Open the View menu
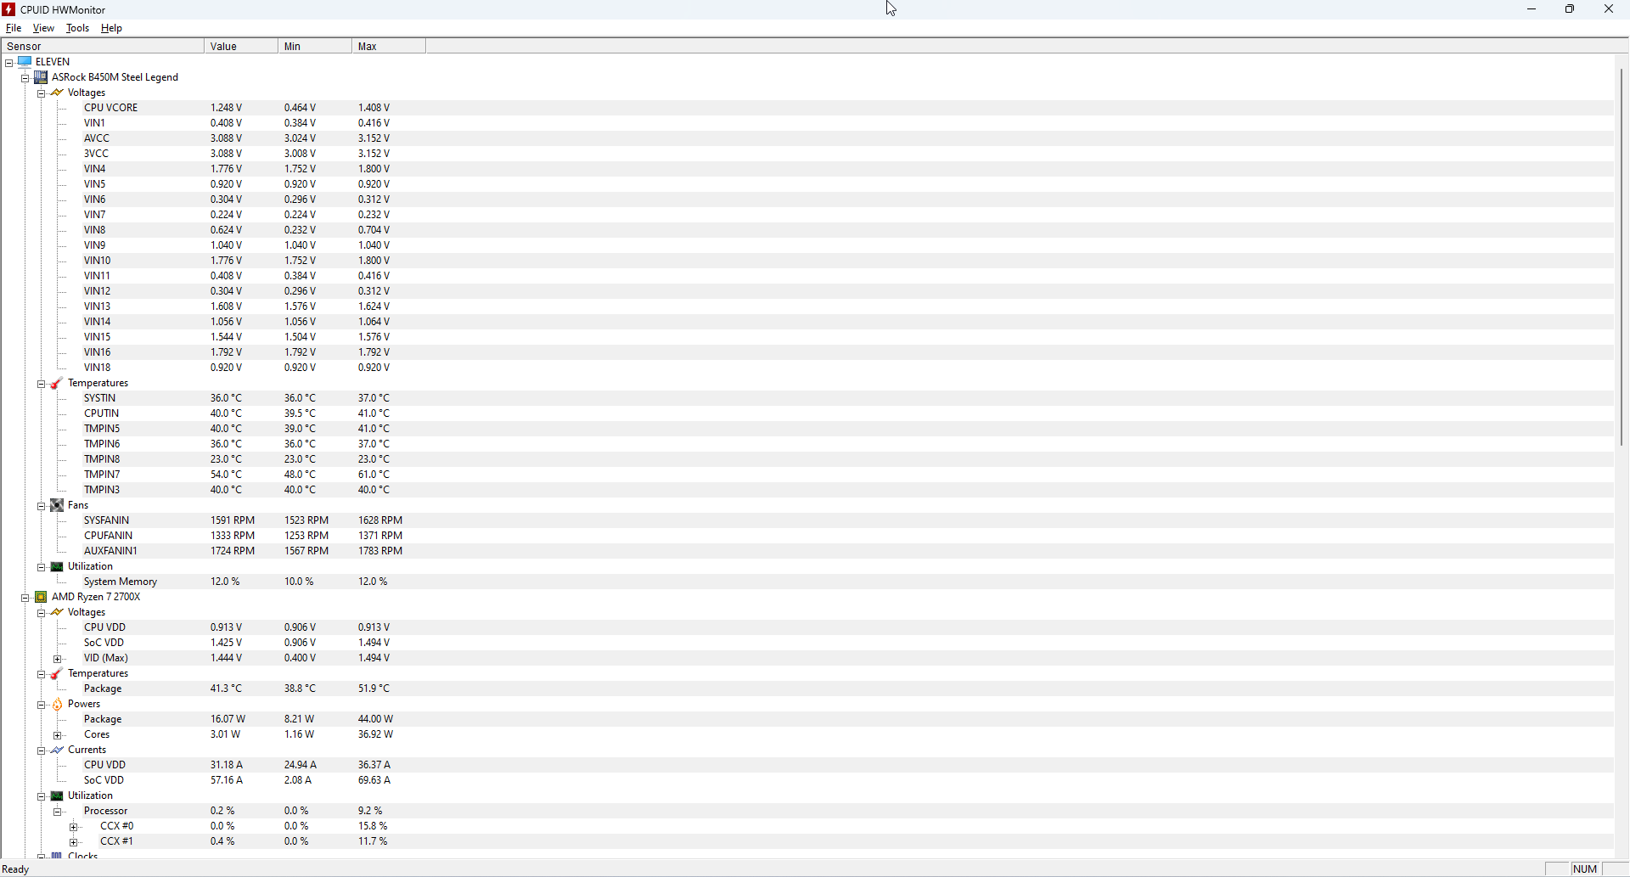Screen dimensions: 1630x877 coord(43,28)
